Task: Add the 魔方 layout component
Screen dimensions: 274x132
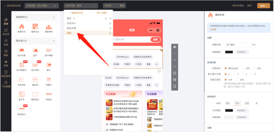Action: 49,65
